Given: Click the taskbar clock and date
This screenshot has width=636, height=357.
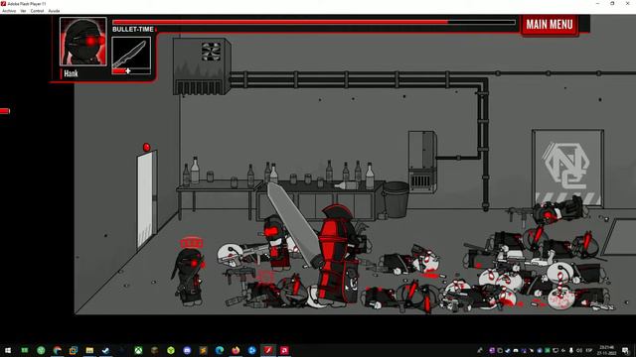Looking at the screenshot, I should coord(607,350).
